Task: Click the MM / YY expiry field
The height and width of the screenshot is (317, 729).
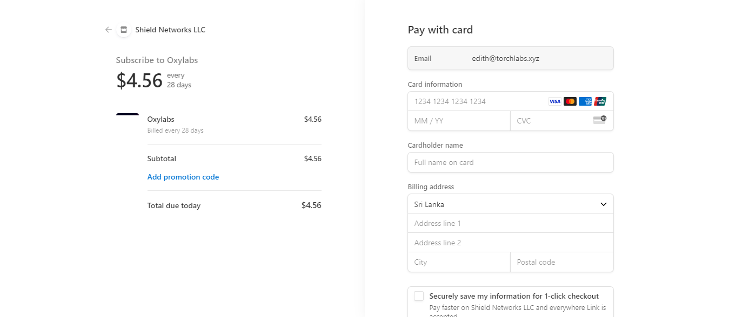Action: pyautogui.click(x=458, y=121)
